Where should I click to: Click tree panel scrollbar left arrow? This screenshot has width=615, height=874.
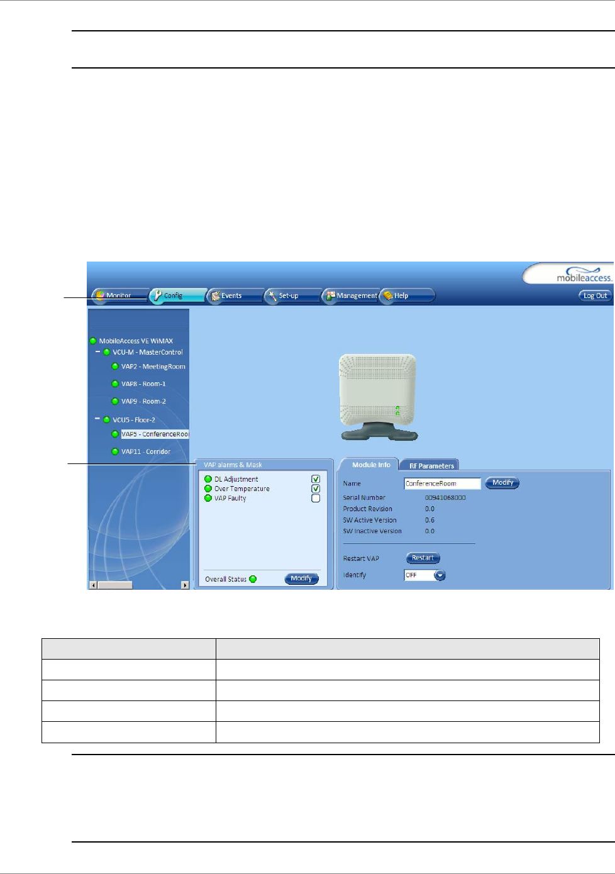pyautogui.click(x=93, y=585)
